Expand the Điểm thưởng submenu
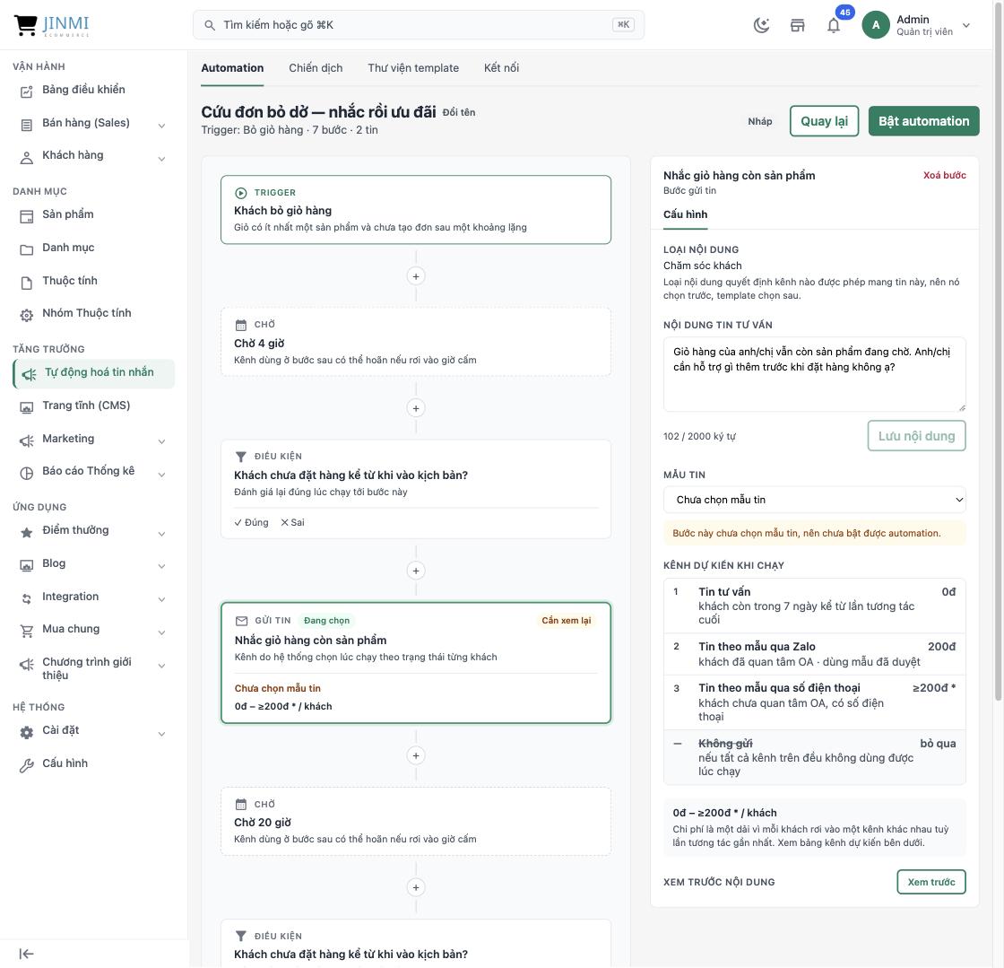Image resolution: width=1004 pixels, height=968 pixels. coord(162,534)
